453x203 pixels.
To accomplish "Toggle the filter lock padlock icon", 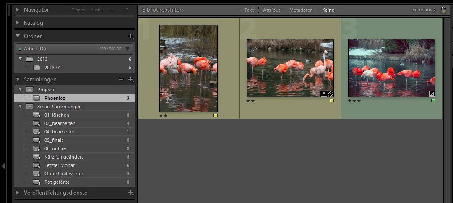I will 443,10.
